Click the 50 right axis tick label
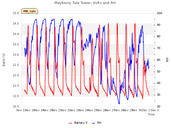 158,72
